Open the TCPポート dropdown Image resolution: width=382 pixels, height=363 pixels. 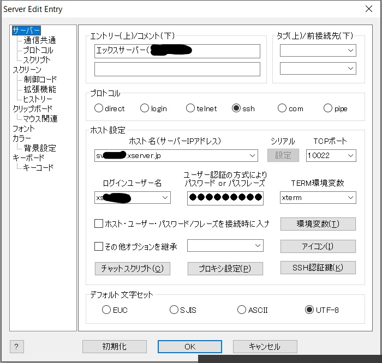[350, 156]
